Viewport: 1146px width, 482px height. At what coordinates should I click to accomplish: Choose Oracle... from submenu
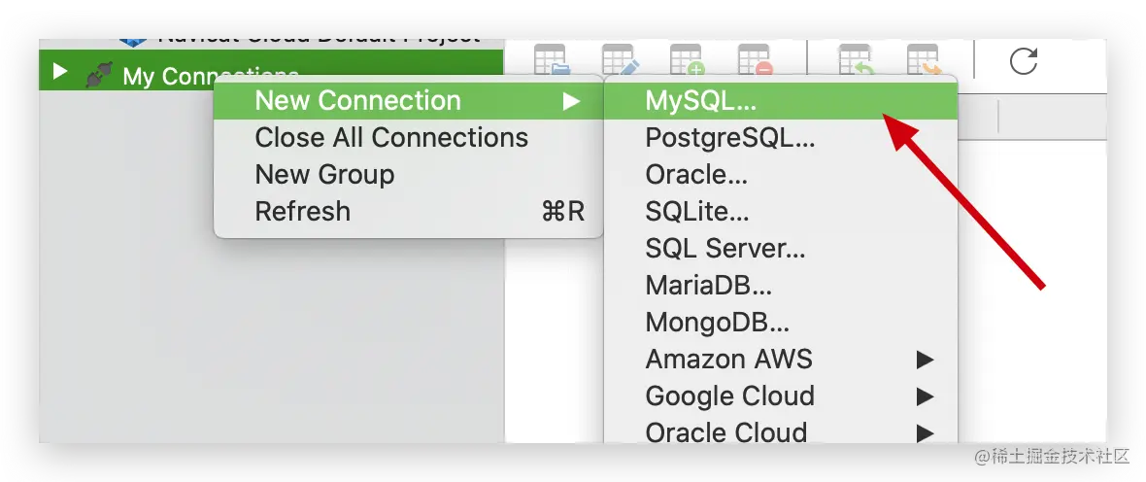(x=781, y=175)
